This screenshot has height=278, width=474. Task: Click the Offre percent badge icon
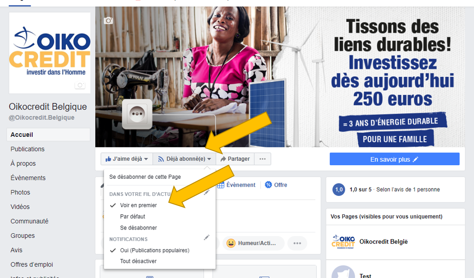coord(268,184)
